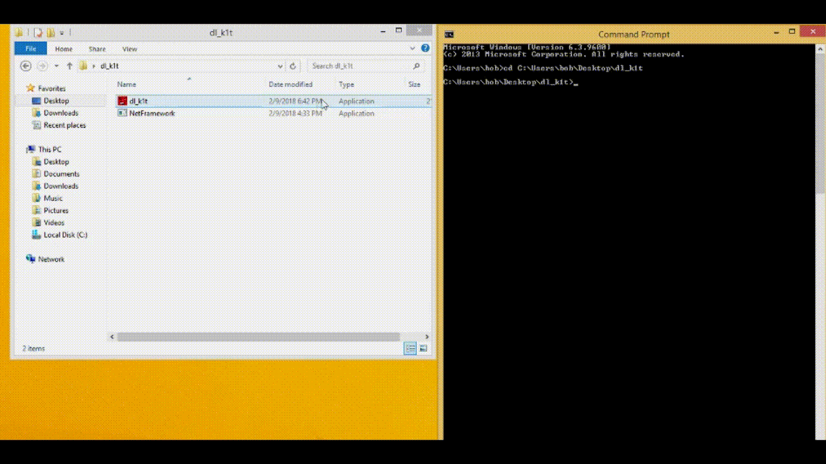The height and width of the screenshot is (464, 826).
Task: Open the View ribbon tab
Action: click(x=130, y=49)
